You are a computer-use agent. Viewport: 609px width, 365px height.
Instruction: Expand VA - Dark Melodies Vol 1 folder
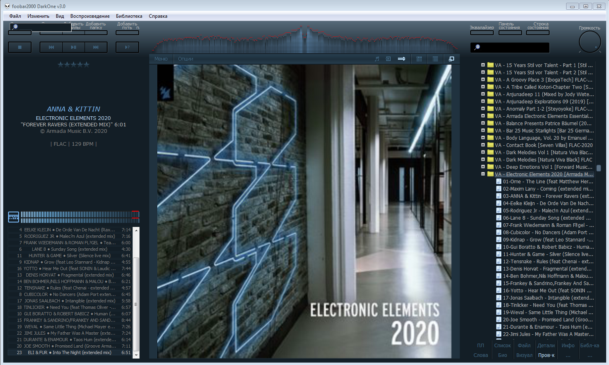click(x=483, y=152)
